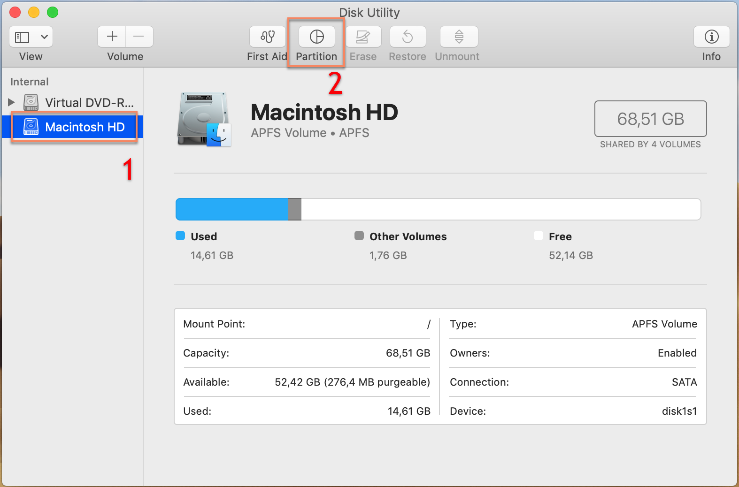Select Macintosh HD in sidebar
The width and height of the screenshot is (739, 487).
(x=73, y=127)
